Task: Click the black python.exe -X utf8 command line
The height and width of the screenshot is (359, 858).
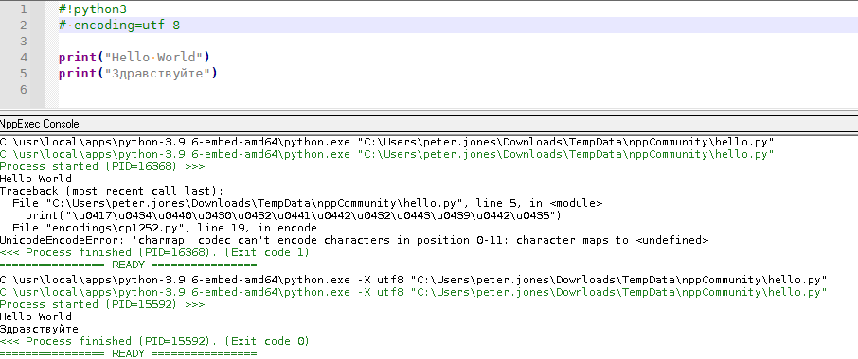Action: click(414, 280)
